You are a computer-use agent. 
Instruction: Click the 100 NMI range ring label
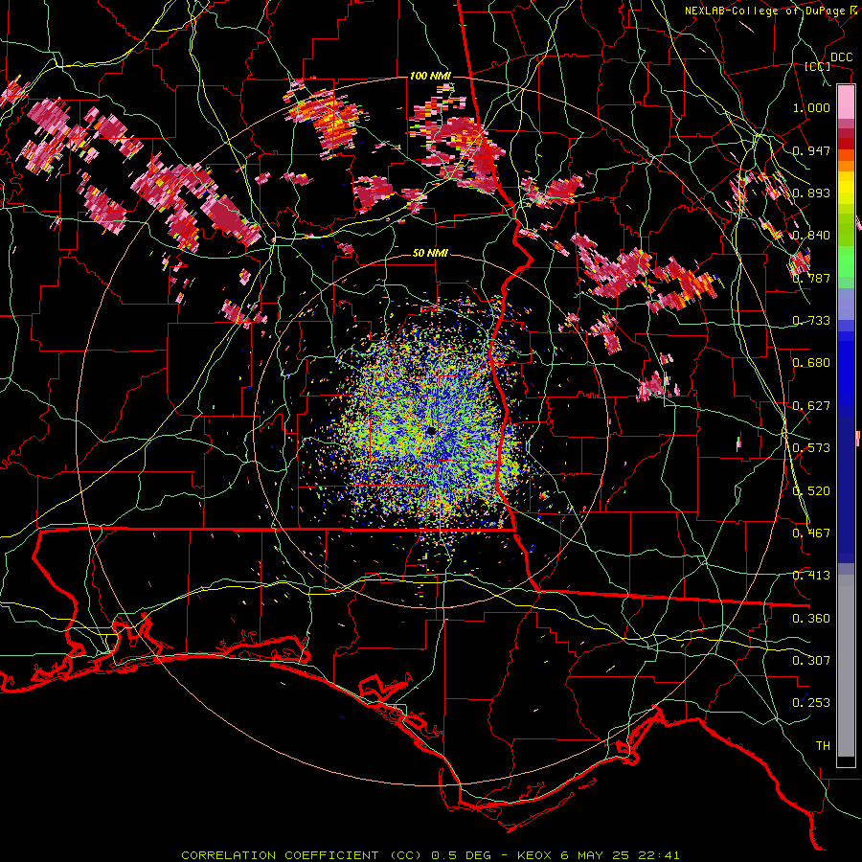[x=429, y=76]
